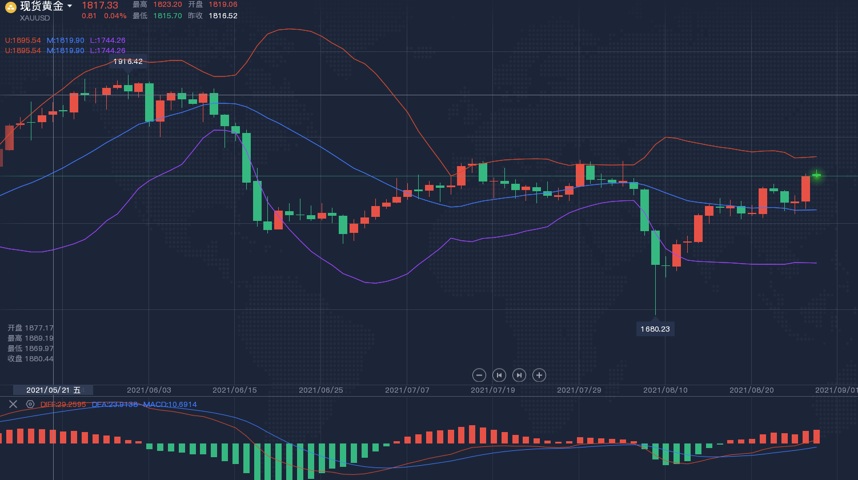The height and width of the screenshot is (480, 858).
Task: Click the XAUUSD symbol text
Action: click(35, 18)
